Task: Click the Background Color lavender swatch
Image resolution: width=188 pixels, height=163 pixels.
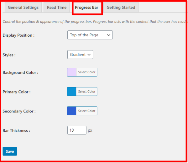Action: 72,72
